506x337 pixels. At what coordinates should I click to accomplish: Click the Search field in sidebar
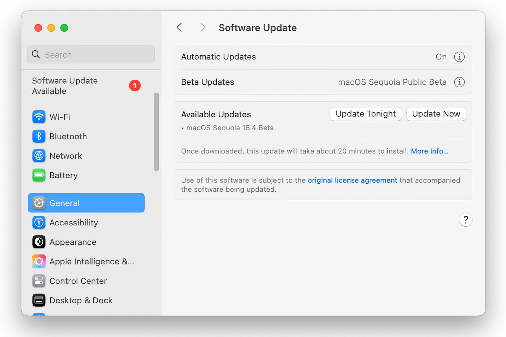coord(91,55)
